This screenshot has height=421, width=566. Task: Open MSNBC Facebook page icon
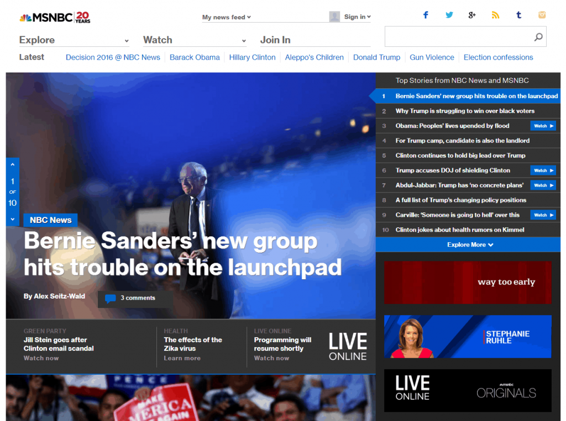click(x=426, y=15)
